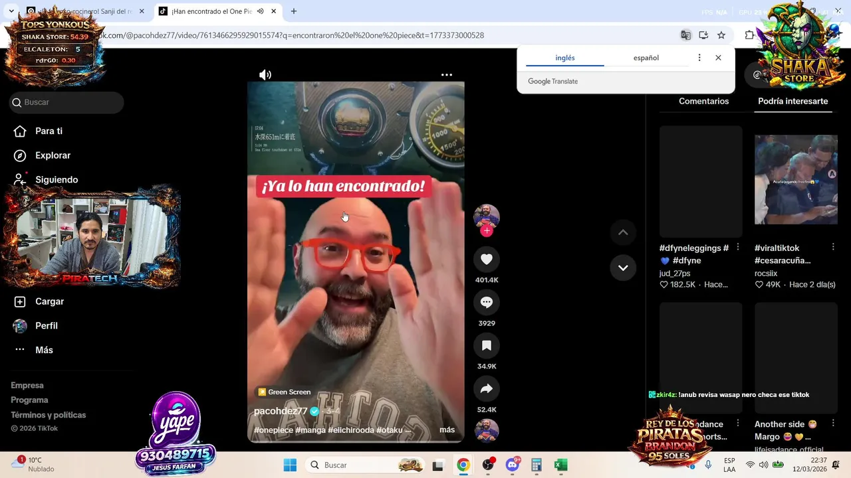Expand the video description with más
The width and height of the screenshot is (851, 478).
pos(447,430)
